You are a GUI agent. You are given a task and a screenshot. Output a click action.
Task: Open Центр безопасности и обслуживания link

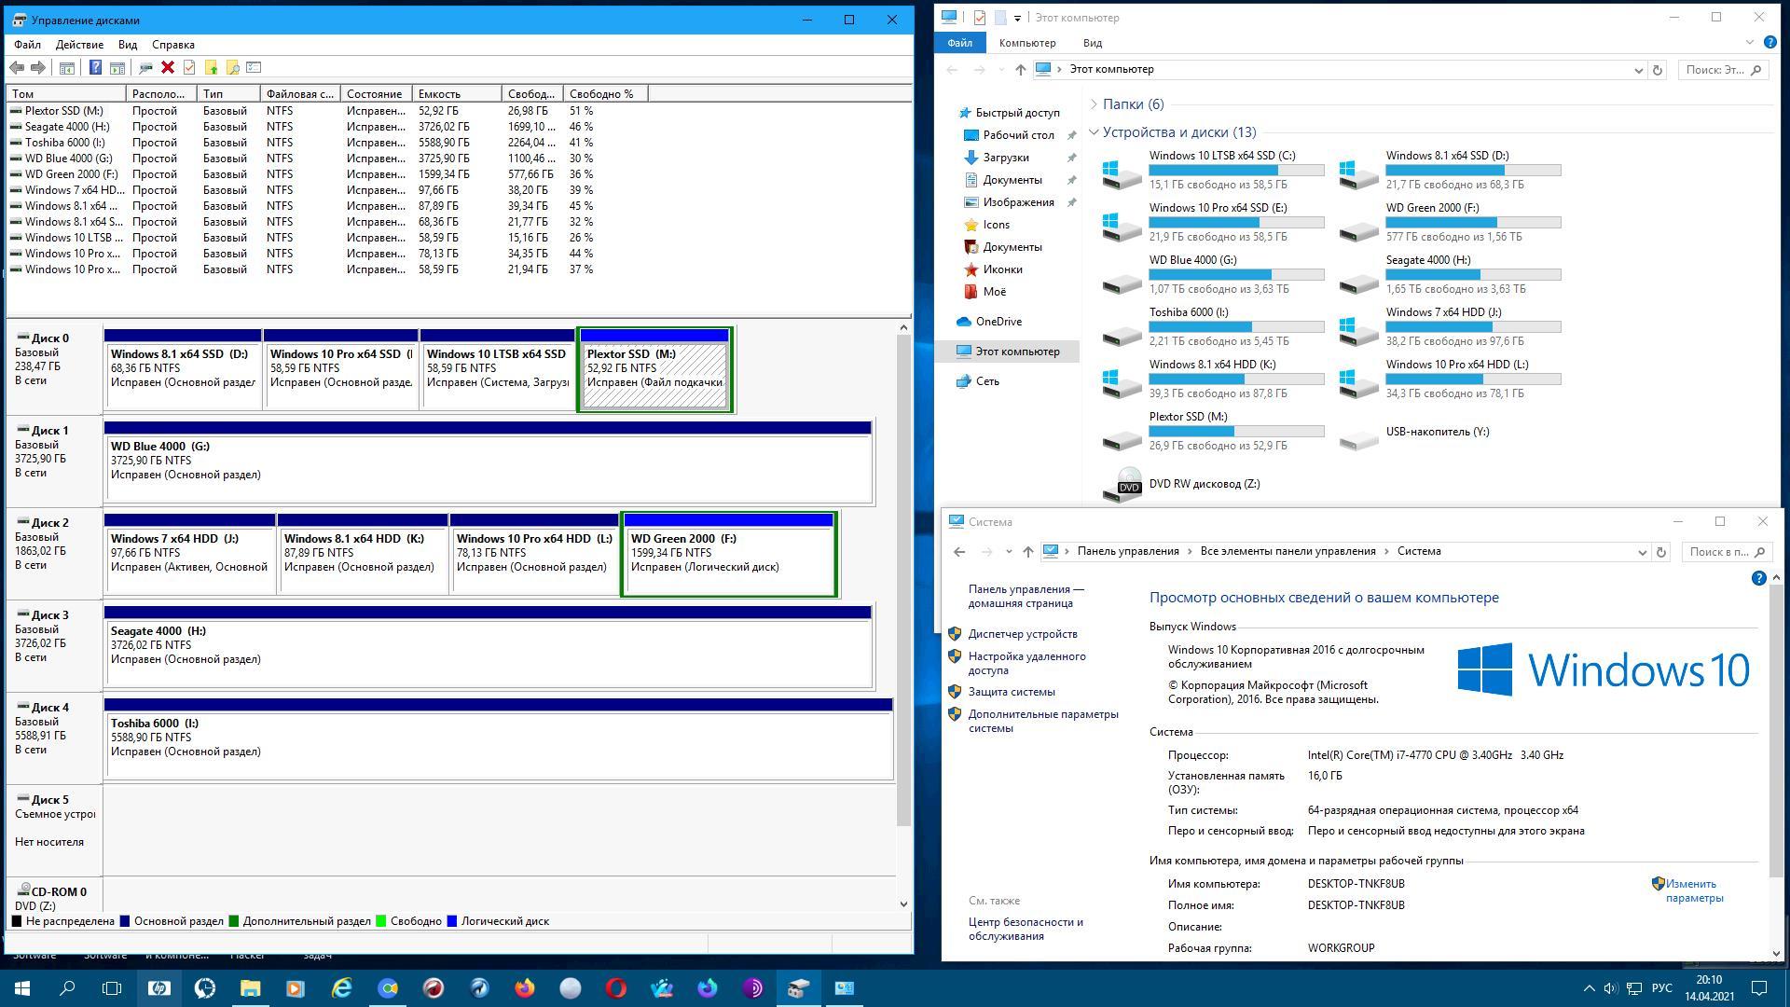point(1026,929)
